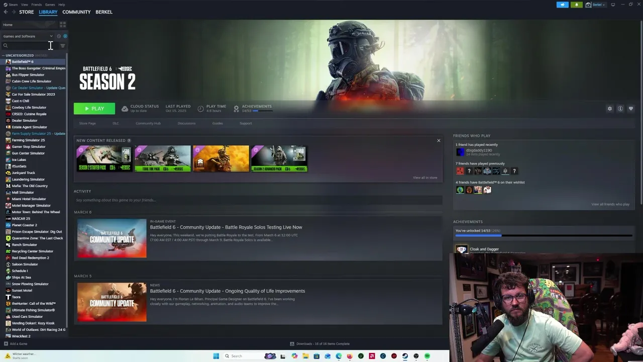This screenshot has height=362, width=643.
Task: Open File Explorer from taskbar
Action: [x=305, y=356]
